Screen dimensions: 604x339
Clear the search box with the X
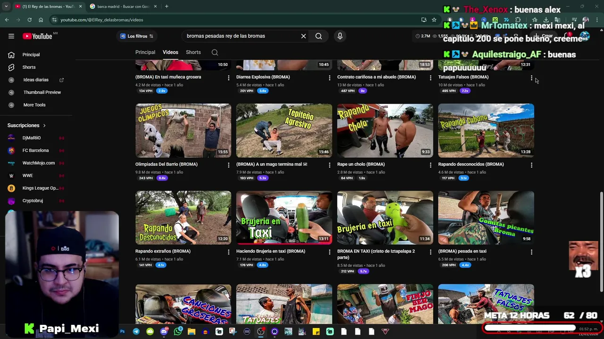303,36
